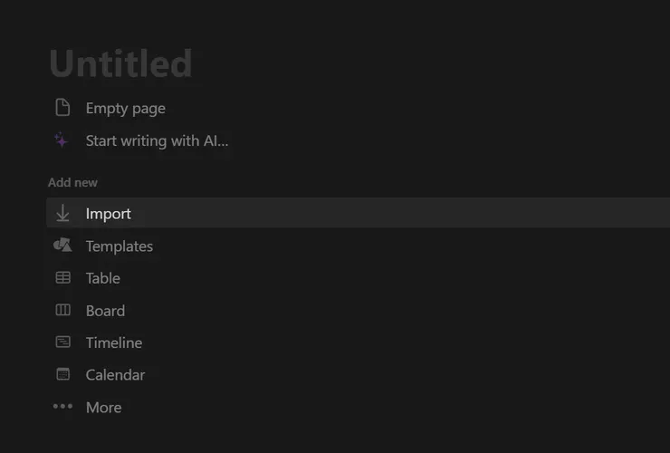Click the Import download arrow icon
The height and width of the screenshot is (453, 670).
tap(62, 214)
